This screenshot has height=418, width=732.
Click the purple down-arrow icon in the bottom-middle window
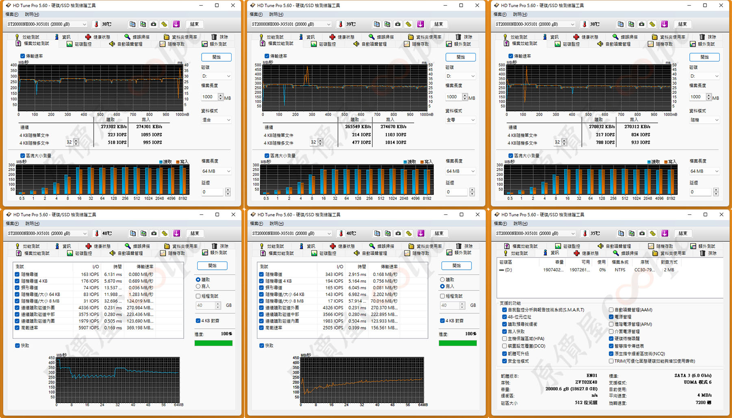pyautogui.click(x=421, y=233)
